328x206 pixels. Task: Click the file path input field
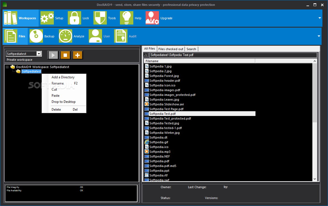tap(233, 55)
